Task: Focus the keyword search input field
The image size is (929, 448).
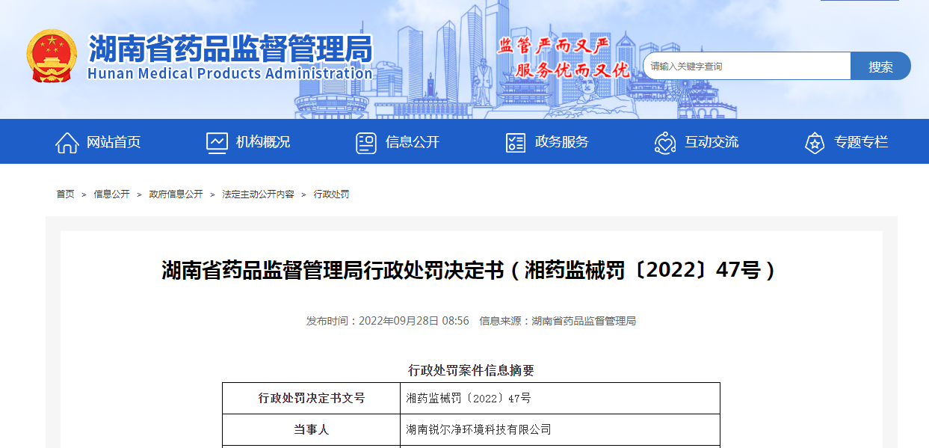Action: coord(747,66)
